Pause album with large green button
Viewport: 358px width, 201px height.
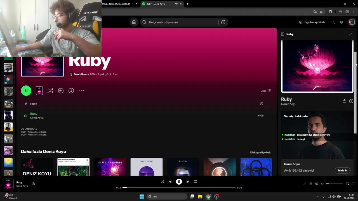click(26, 91)
